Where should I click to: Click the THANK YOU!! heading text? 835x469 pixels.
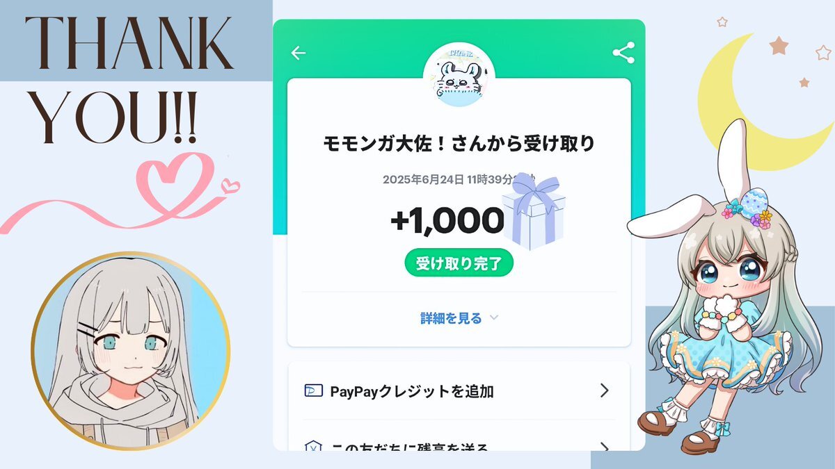coord(129,79)
